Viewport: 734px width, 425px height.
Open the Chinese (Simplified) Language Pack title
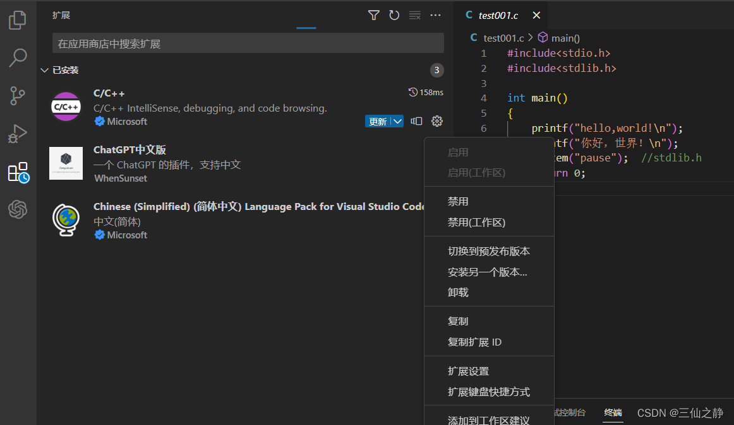coord(259,207)
